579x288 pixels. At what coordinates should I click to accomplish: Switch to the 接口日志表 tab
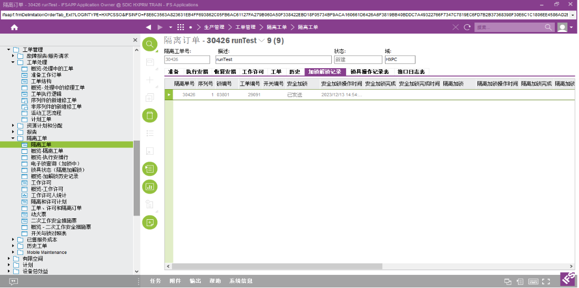coord(411,72)
